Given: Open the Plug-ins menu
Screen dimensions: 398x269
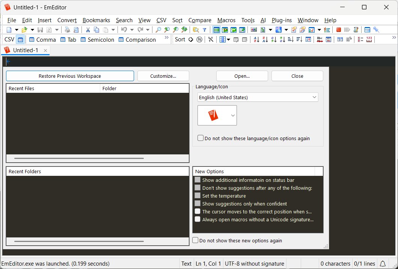Looking at the screenshot, I should click(x=282, y=20).
